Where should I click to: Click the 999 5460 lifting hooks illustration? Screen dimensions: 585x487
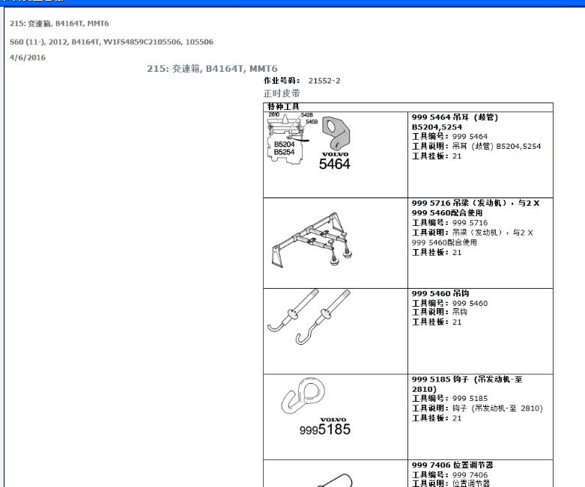click(309, 317)
